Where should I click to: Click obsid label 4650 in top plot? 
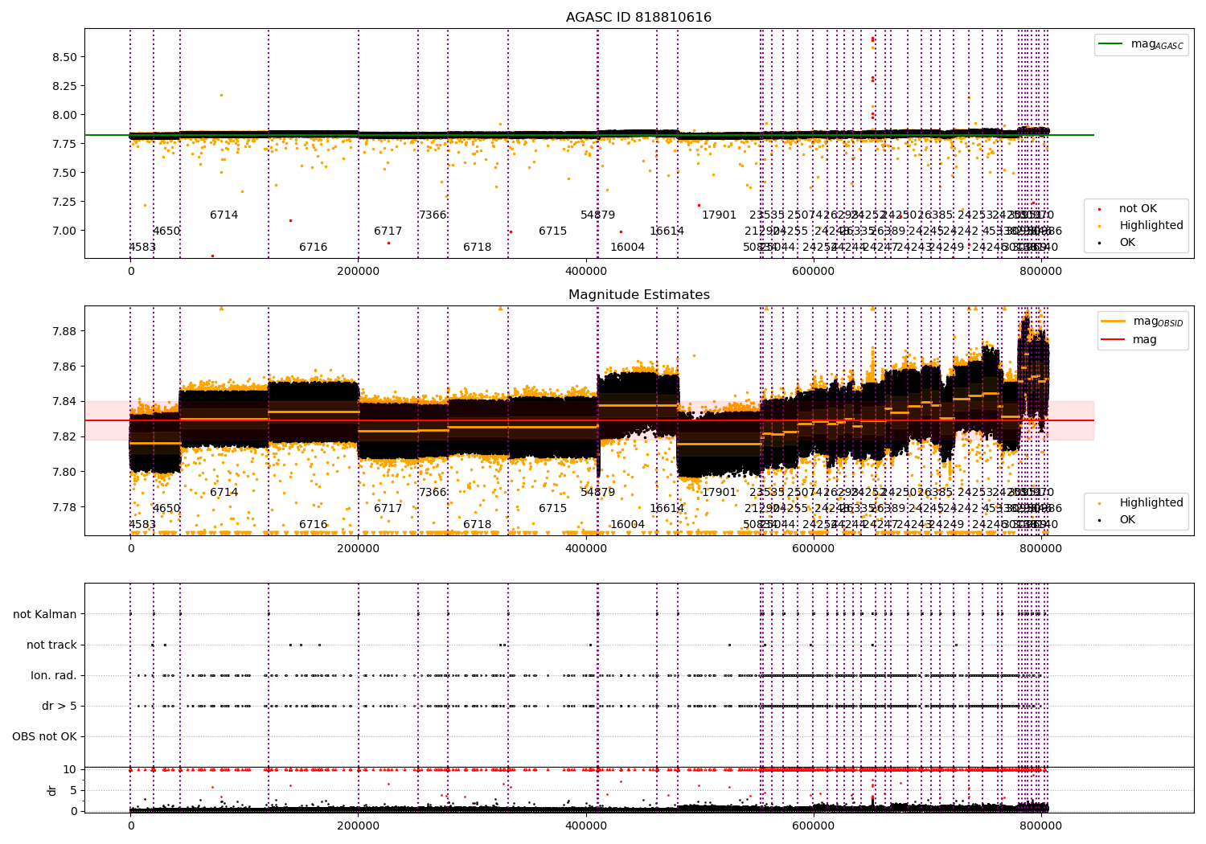pyautogui.click(x=166, y=231)
